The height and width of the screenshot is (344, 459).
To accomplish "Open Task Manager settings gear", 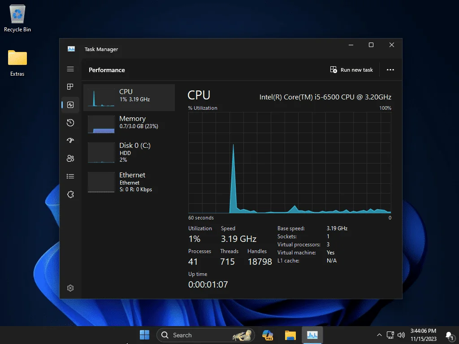I will point(70,288).
